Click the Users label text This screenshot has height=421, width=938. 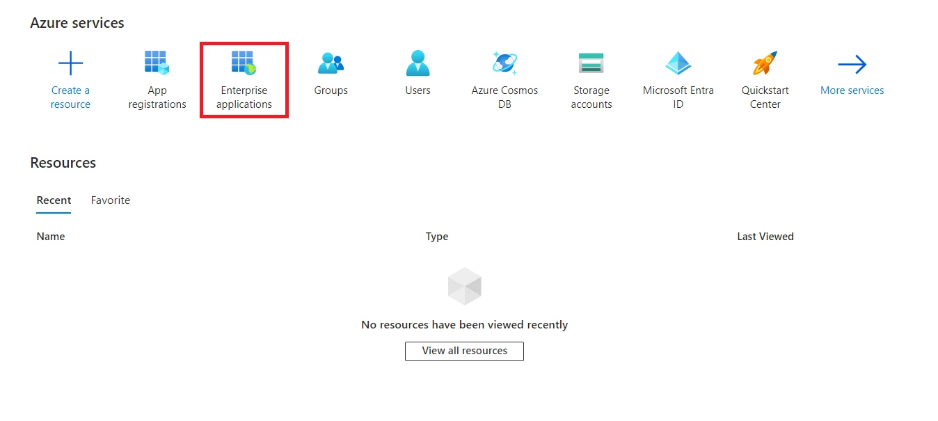(418, 90)
